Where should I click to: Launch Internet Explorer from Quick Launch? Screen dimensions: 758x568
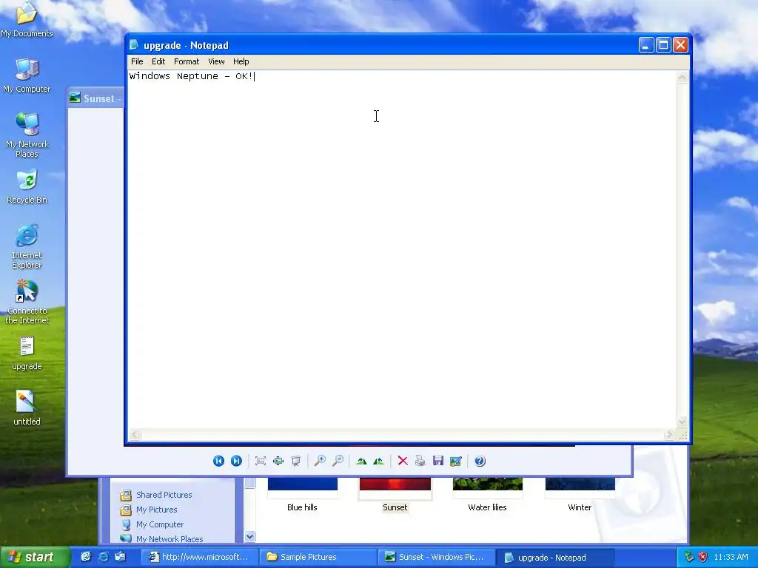(103, 557)
